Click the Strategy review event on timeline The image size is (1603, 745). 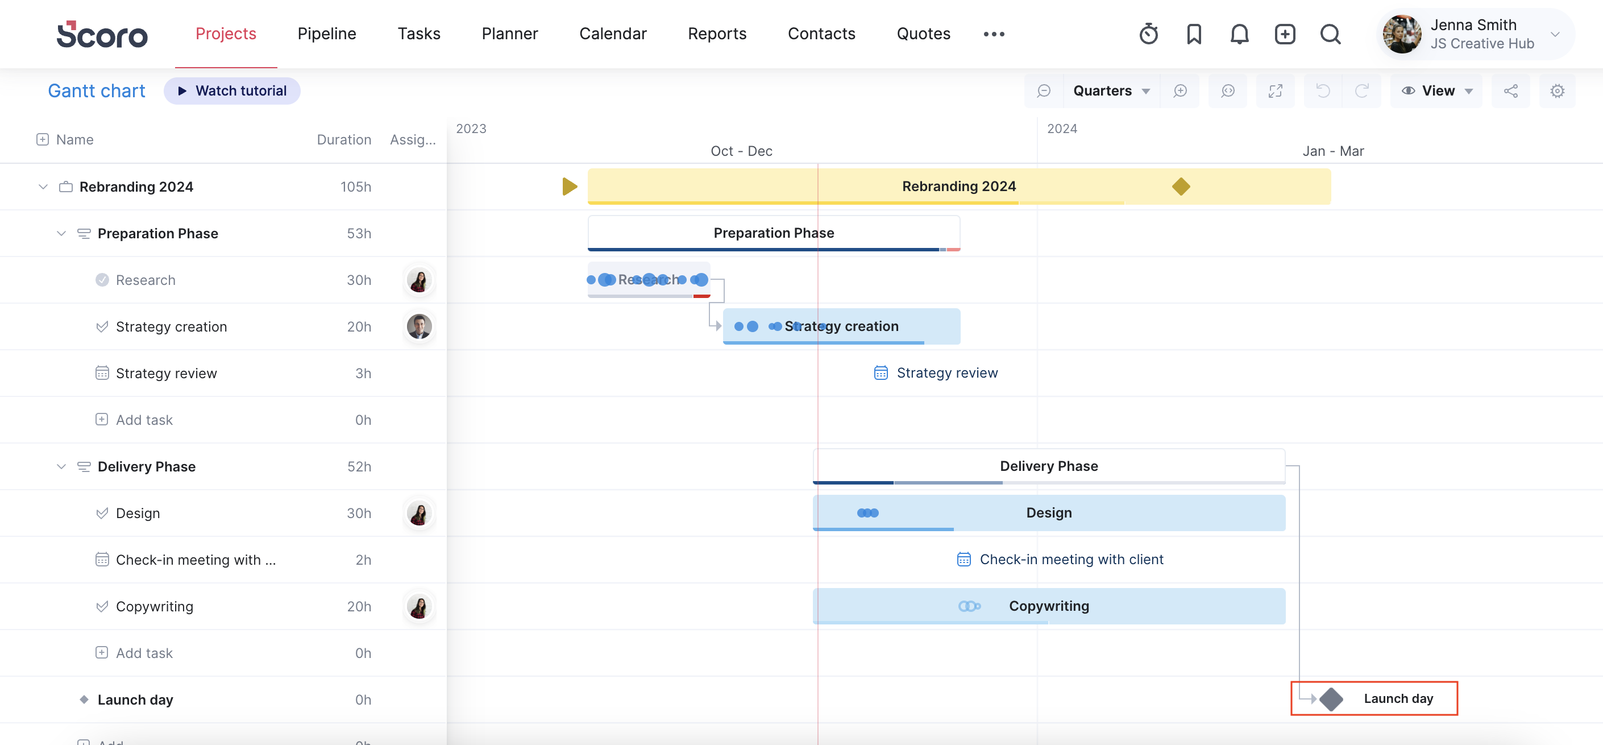936,373
